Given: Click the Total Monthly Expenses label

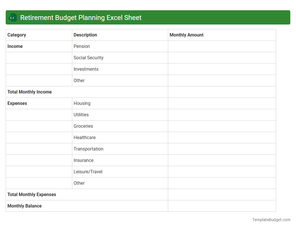Looking at the screenshot, I should (x=32, y=194).
